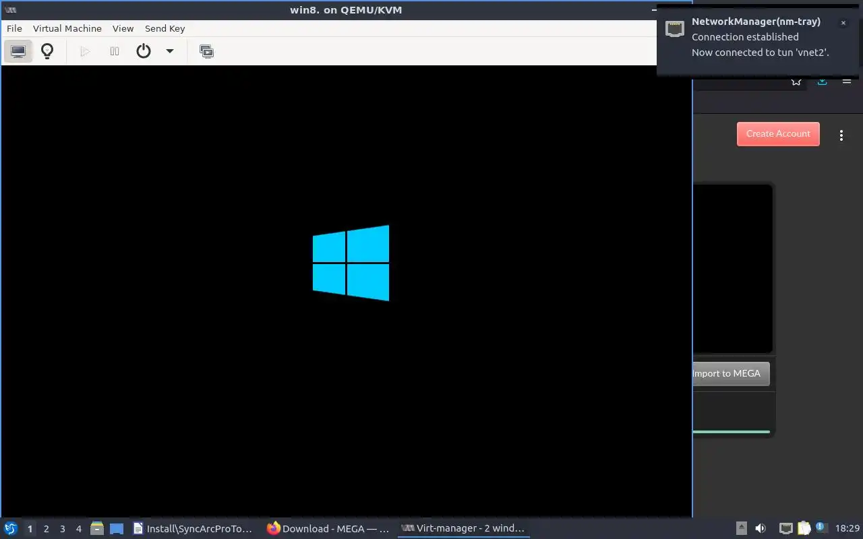
Task: Open the Virtual Machine menu
Action: [67, 28]
